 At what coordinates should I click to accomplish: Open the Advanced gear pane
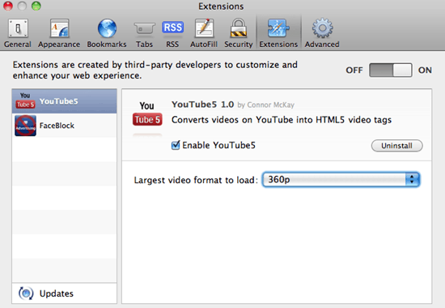(322, 33)
